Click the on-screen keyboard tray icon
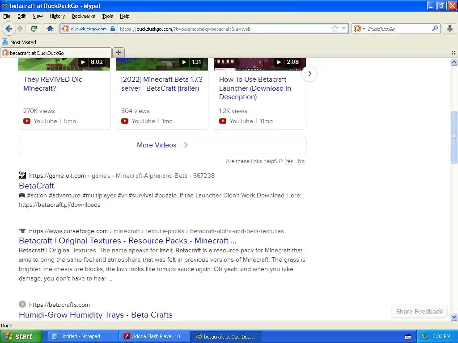Image resolution: width=458 pixels, height=343 pixels. coord(408,337)
